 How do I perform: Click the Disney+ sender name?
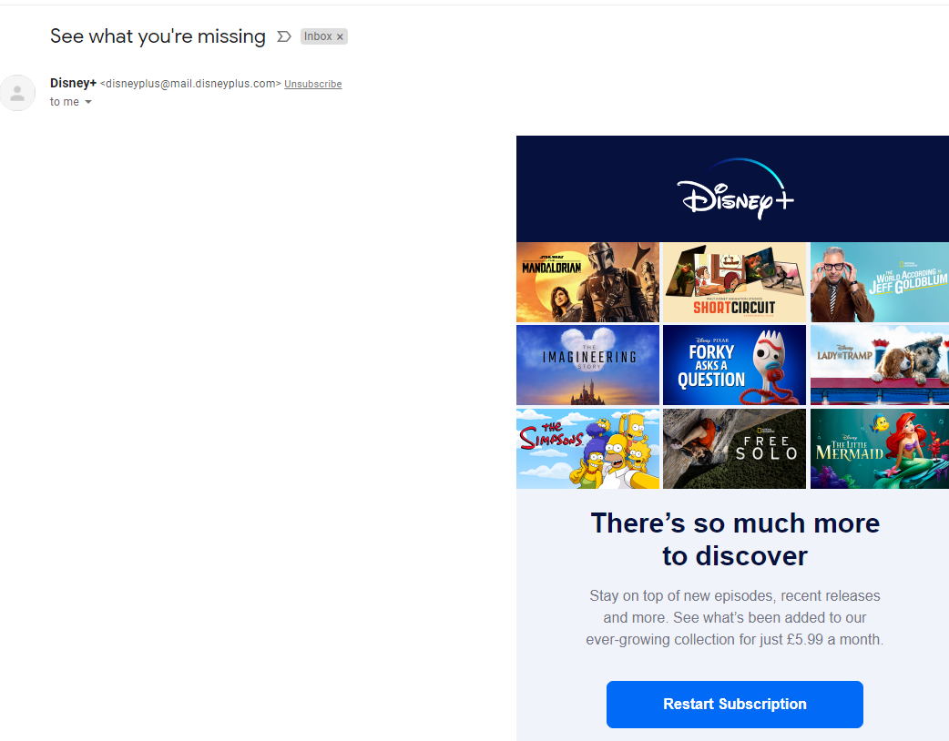[x=73, y=84]
